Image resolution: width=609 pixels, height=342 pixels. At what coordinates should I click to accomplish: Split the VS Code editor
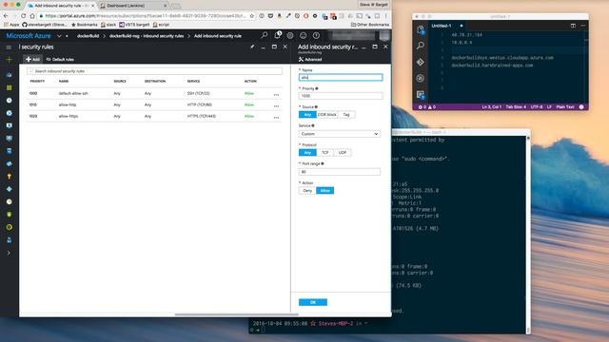(573, 26)
